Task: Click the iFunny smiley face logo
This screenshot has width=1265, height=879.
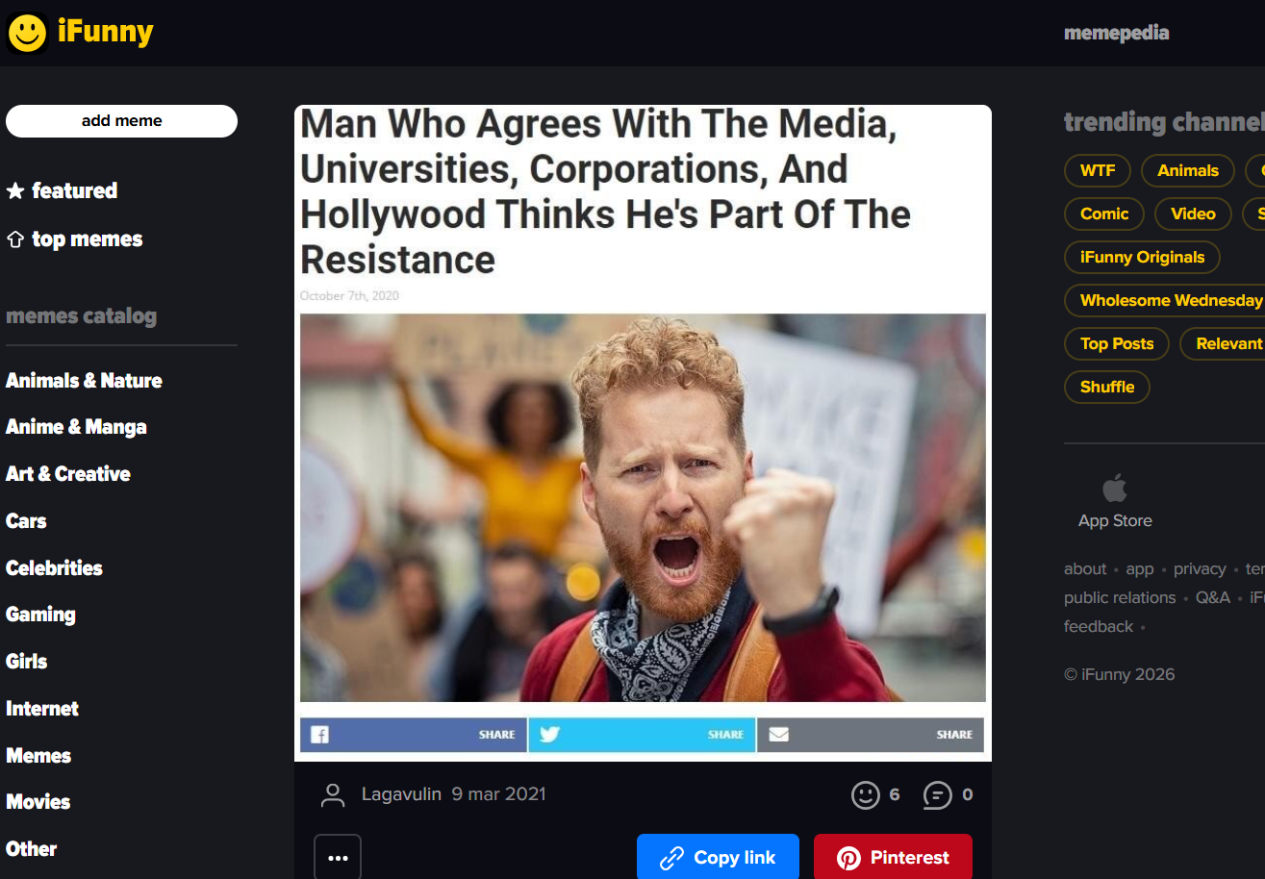Action: (27, 33)
